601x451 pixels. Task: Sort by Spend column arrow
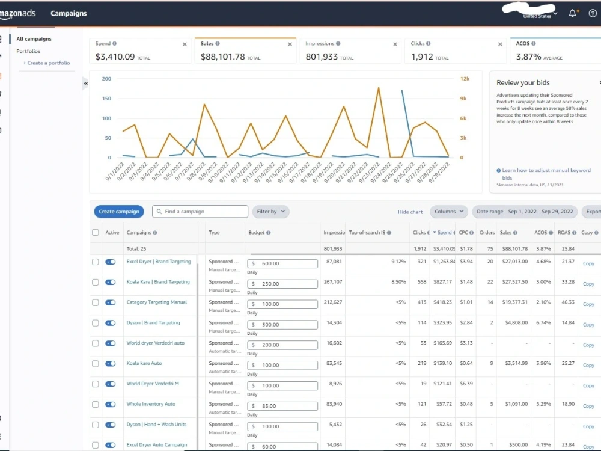pyautogui.click(x=435, y=232)
